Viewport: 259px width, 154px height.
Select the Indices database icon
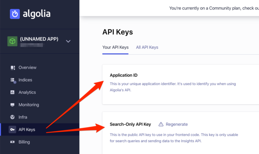click(x=13, y=80)
